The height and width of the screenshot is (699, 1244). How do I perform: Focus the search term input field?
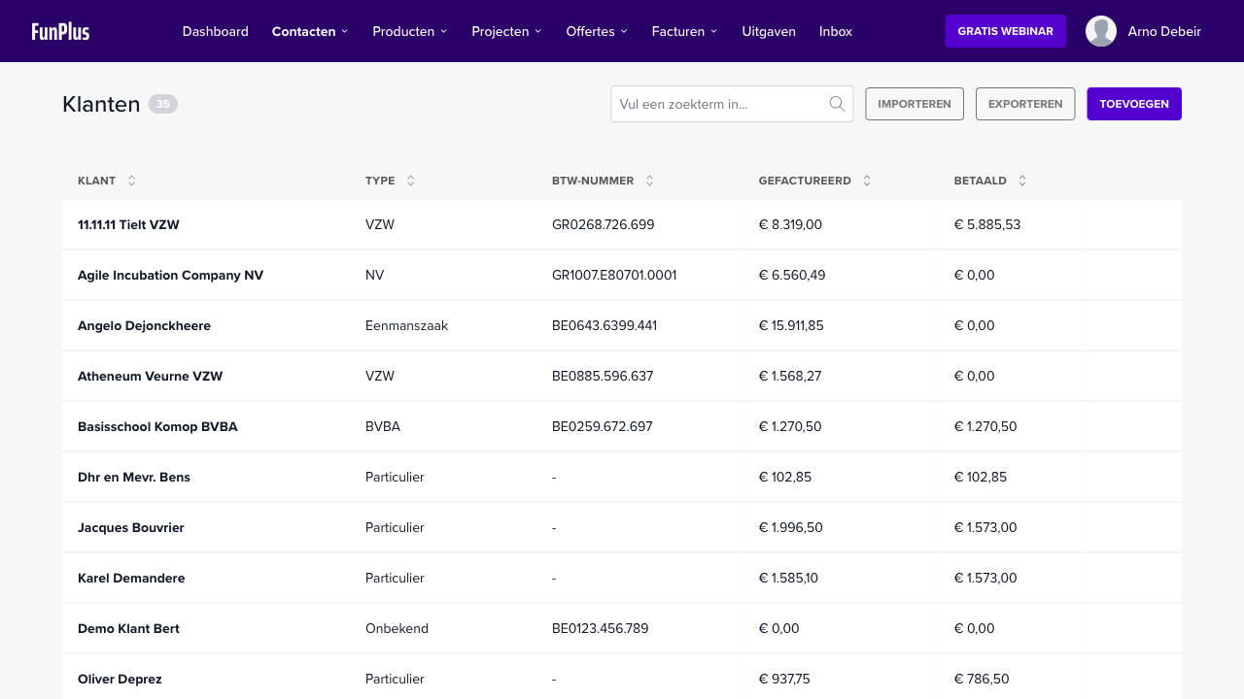[x=721, y=104]
